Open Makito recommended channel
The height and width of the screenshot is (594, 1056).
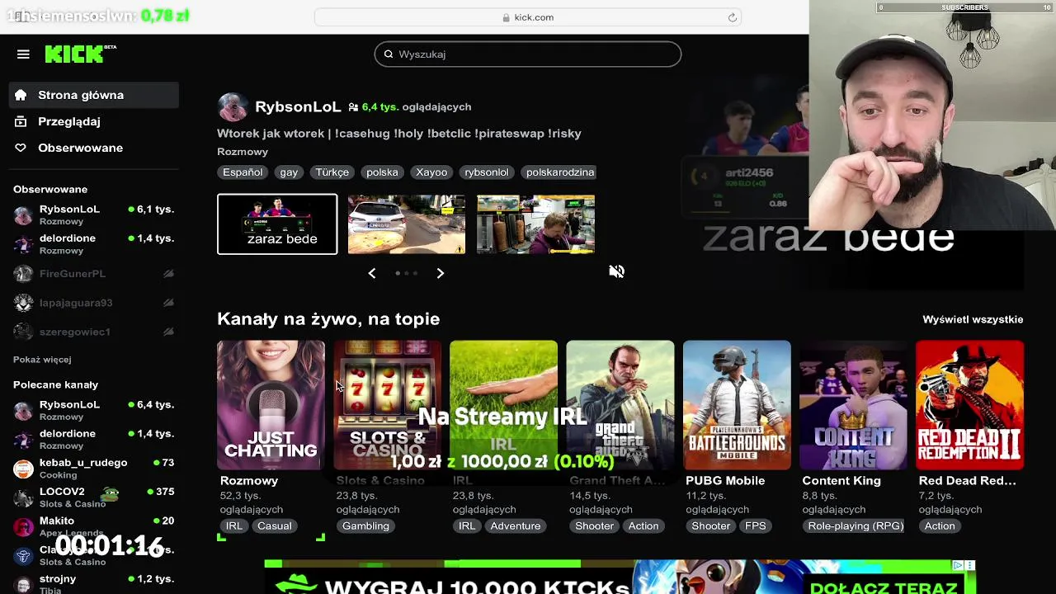point(94,526)
